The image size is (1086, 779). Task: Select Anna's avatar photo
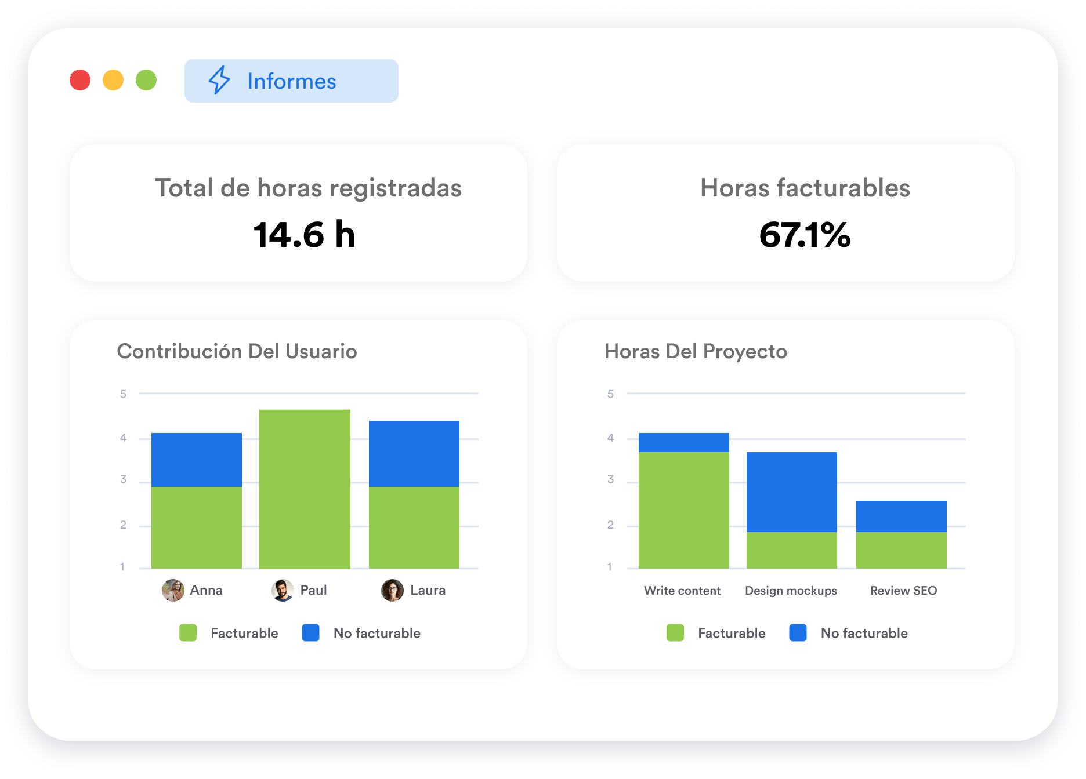pyautogui.click(x=173, y=590)
